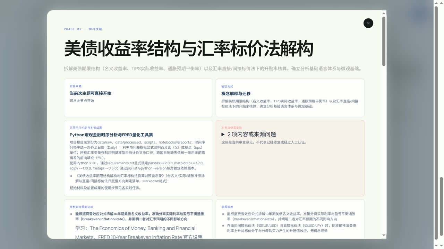This screenshot has height=249, width=444.
Task: Expand the 2项内容或来源问题 disclosure triangle
Action: [223, 134]
